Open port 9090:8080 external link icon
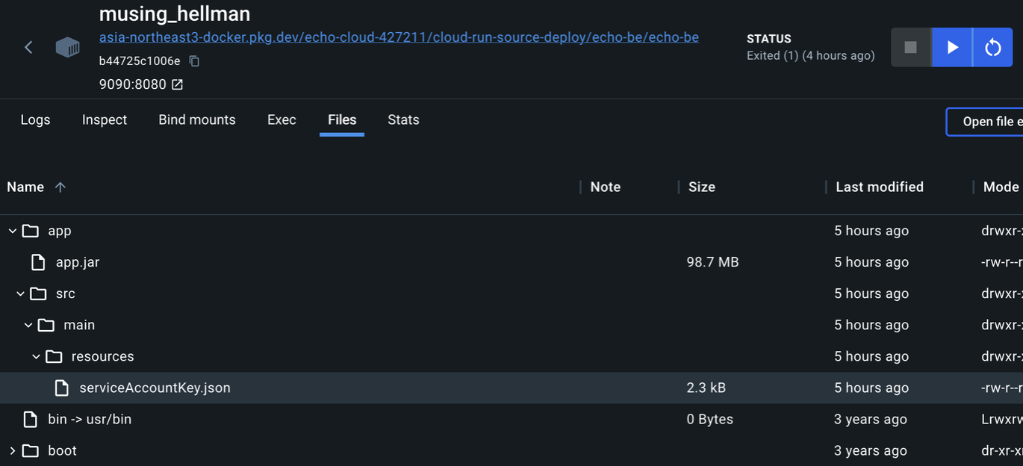Screen dimensions: 1023x466 (177, 84)
